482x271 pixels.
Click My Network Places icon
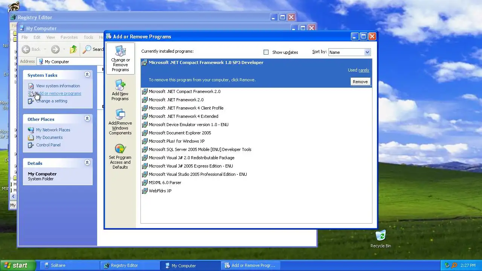coord(31,130)
